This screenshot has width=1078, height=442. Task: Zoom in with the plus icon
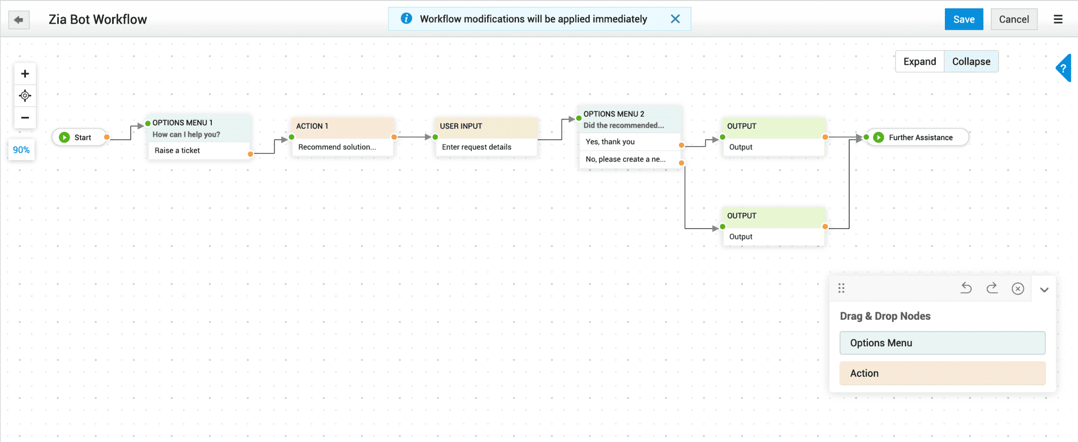25,74
